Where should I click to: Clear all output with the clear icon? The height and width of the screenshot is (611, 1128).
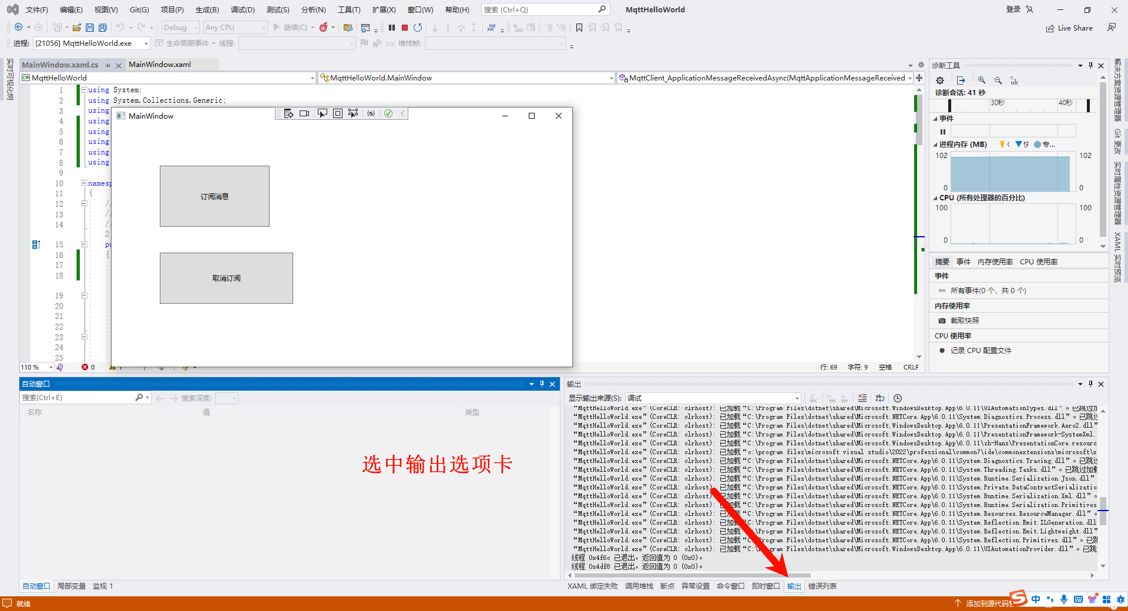coord(862,398)
